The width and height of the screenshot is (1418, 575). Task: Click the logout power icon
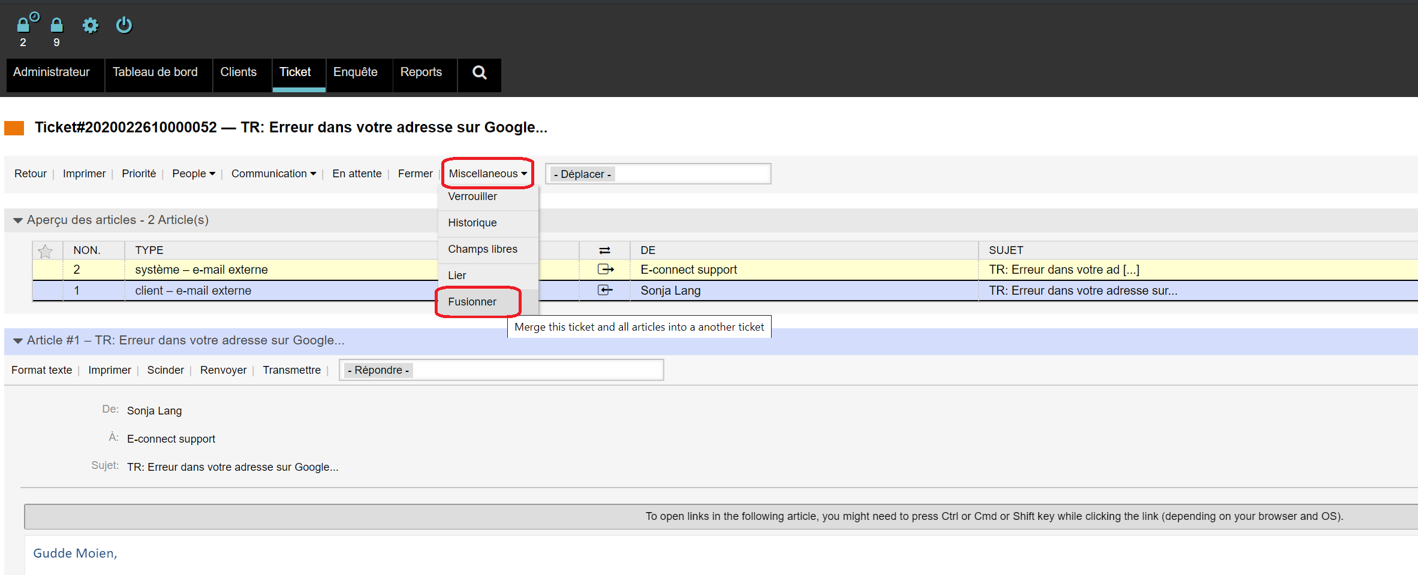point(124,25)
